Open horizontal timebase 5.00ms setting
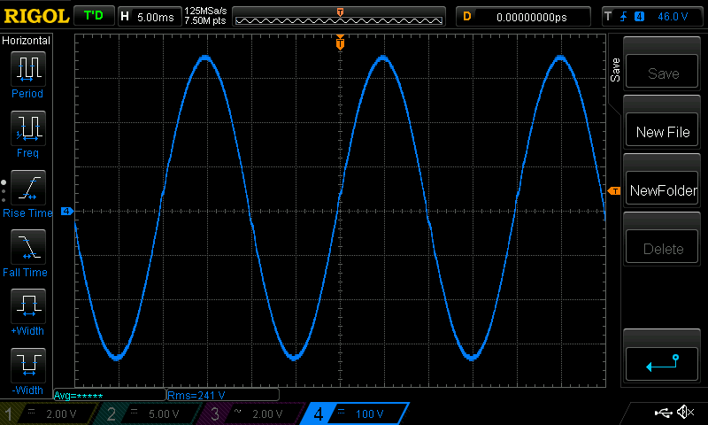 point(147,16)
